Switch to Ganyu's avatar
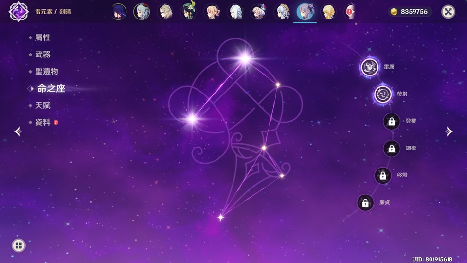Screen dimensions: 467x263 click(x=142, y=12)
